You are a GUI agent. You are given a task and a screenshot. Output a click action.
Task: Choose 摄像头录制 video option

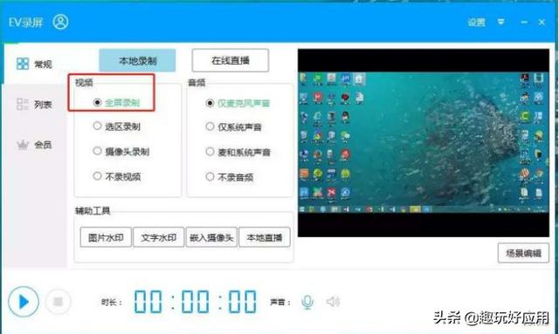tap(121, 152)
